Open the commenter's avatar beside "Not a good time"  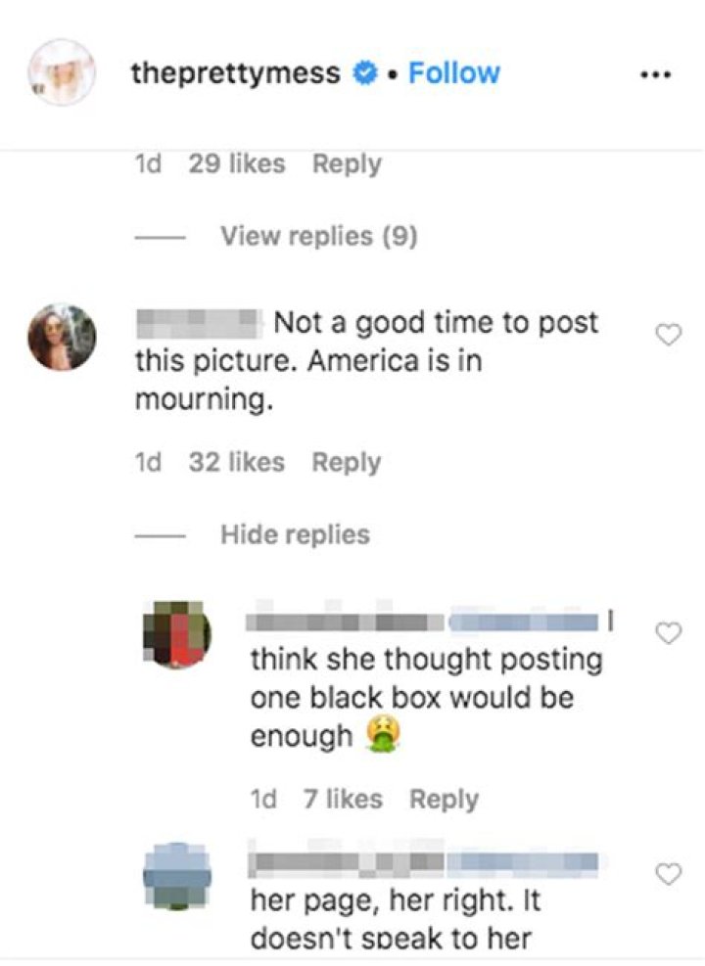[62, 337]
